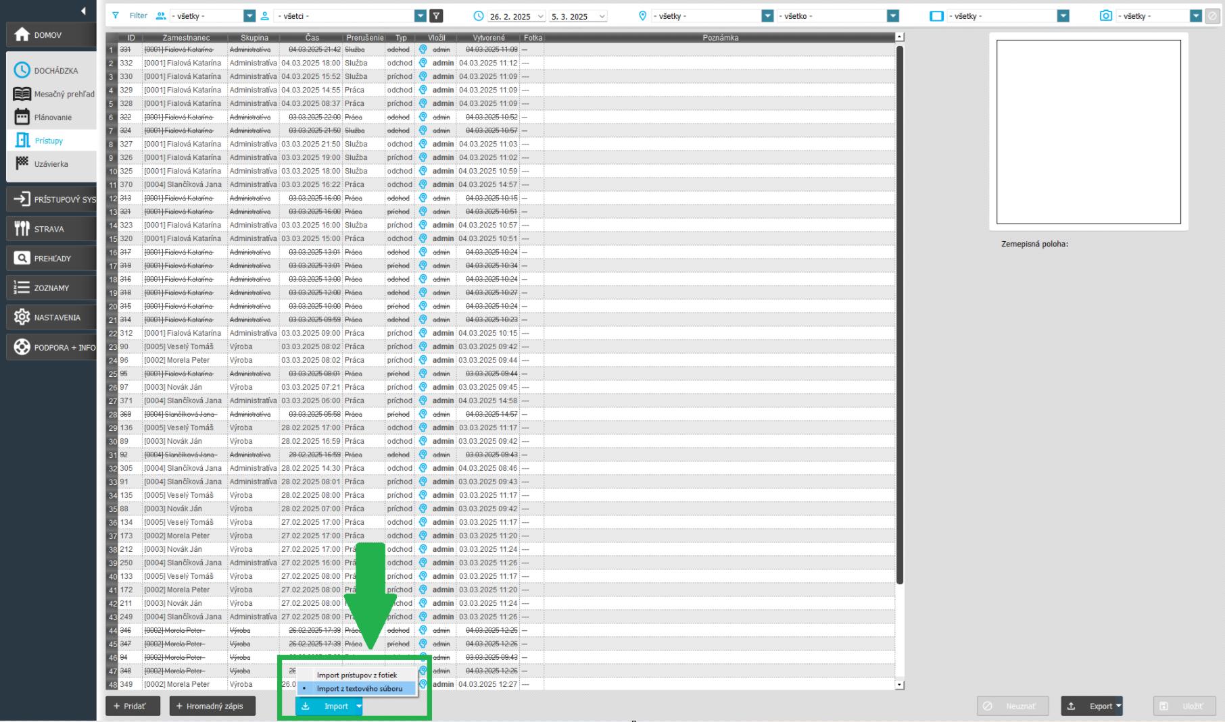Screen dimensions: 1225x722
Task: Collapse the sidebar with the arrow
Action: (x=83, y=11)
